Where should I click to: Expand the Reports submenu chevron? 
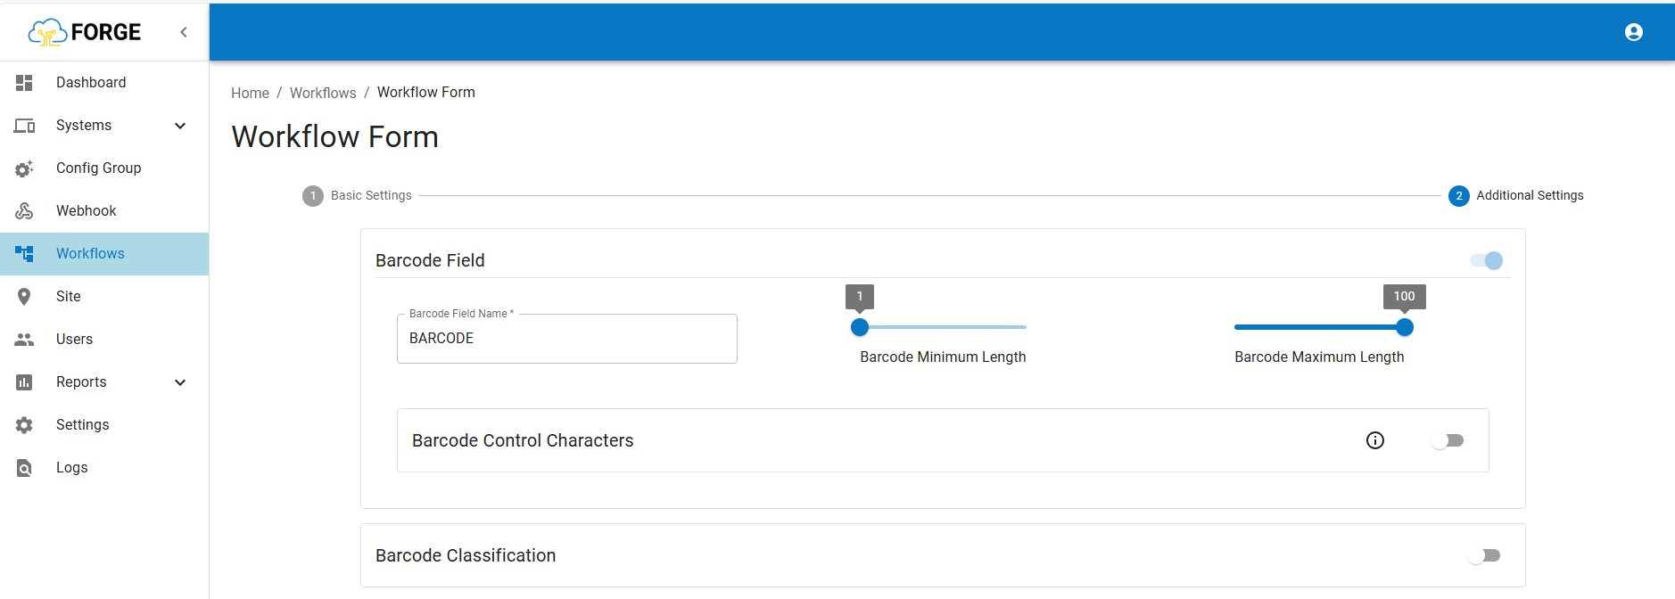[x=180, y=382]
